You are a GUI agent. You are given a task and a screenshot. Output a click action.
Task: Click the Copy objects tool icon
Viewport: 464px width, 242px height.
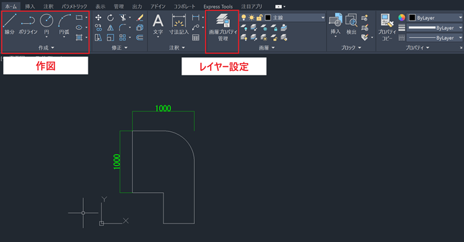coord(98,28)
